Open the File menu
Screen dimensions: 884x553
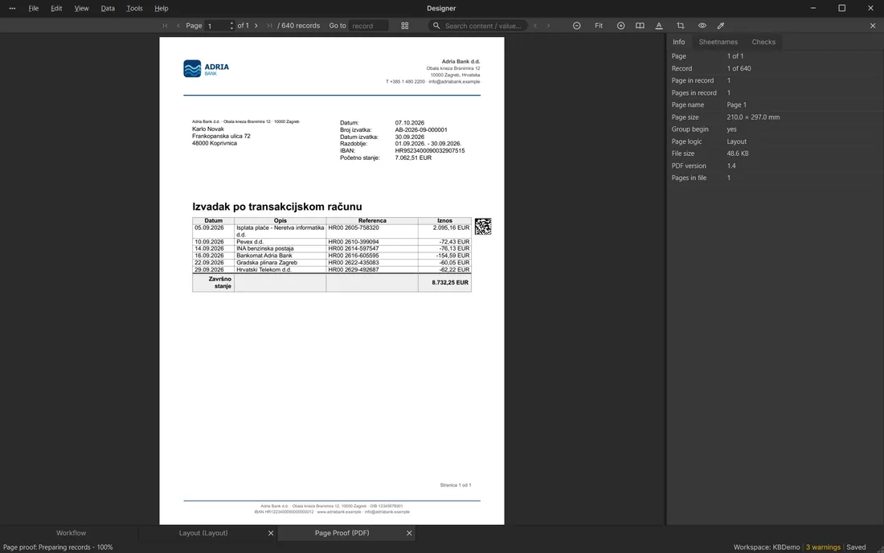click(x=34, y=9)
